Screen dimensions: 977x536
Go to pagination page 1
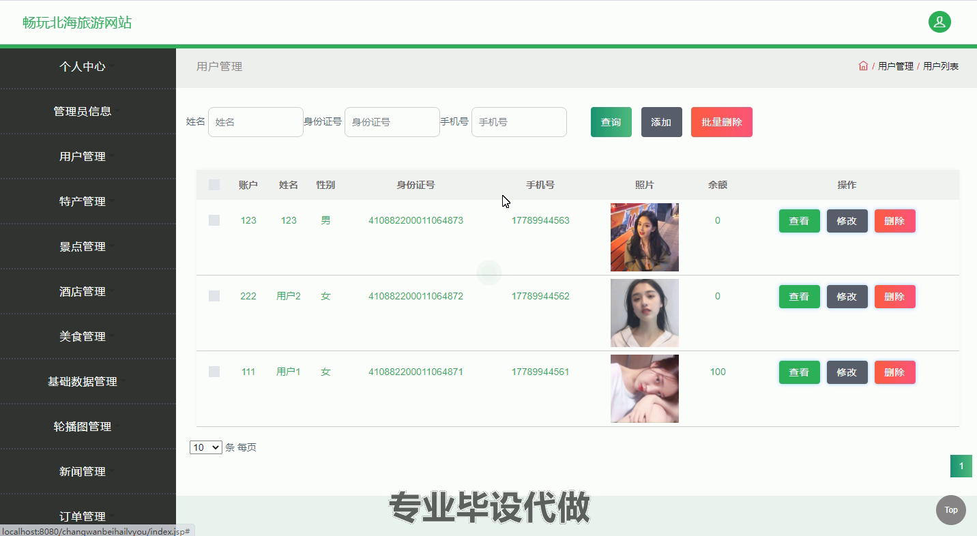(x=961, y=466)
